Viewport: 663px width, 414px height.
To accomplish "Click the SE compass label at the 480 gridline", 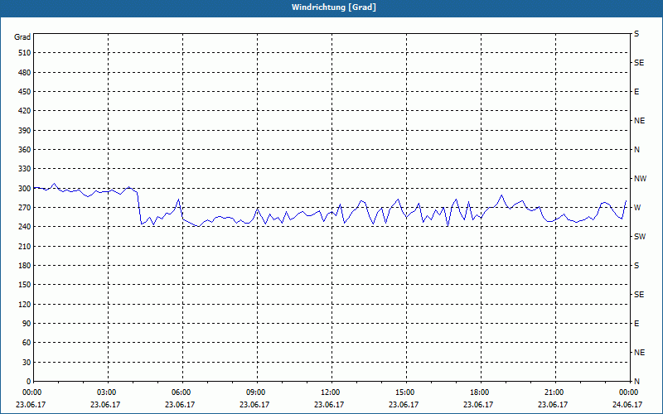I will pos(639,63).
